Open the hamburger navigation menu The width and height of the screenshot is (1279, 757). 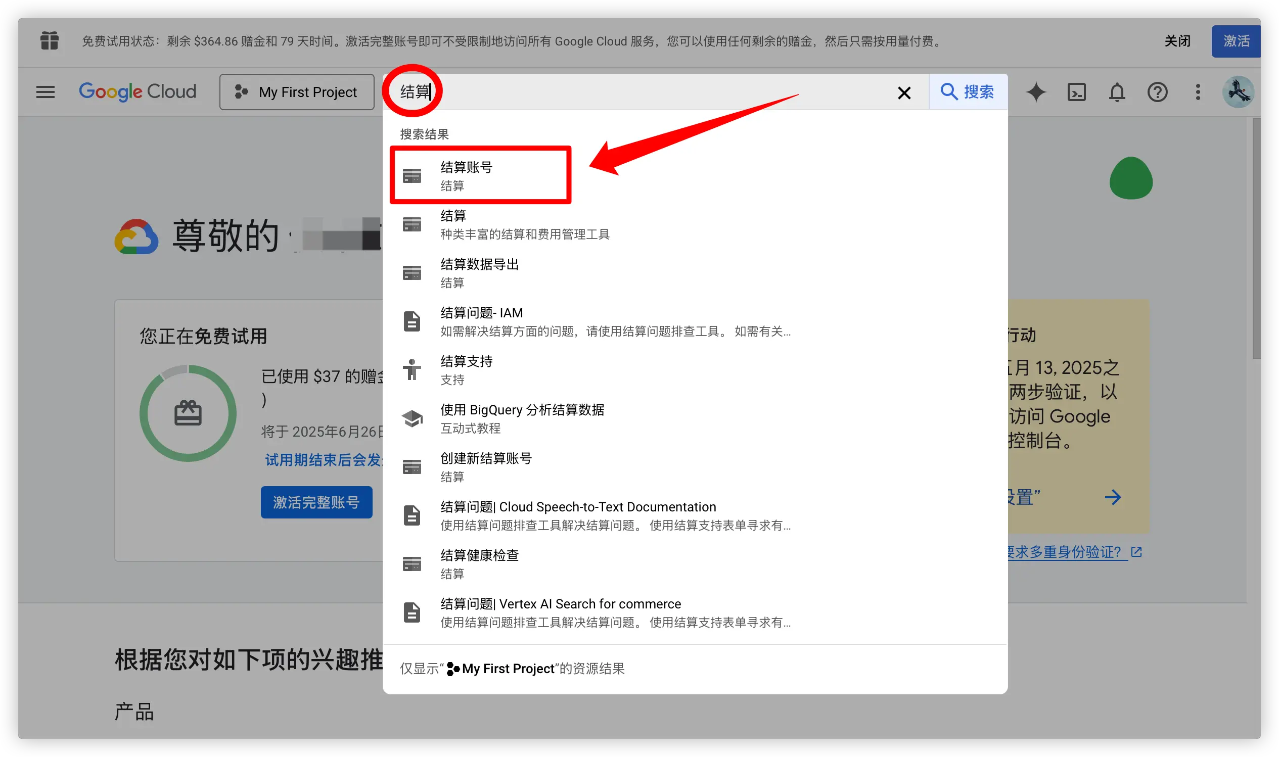[45, 92]
